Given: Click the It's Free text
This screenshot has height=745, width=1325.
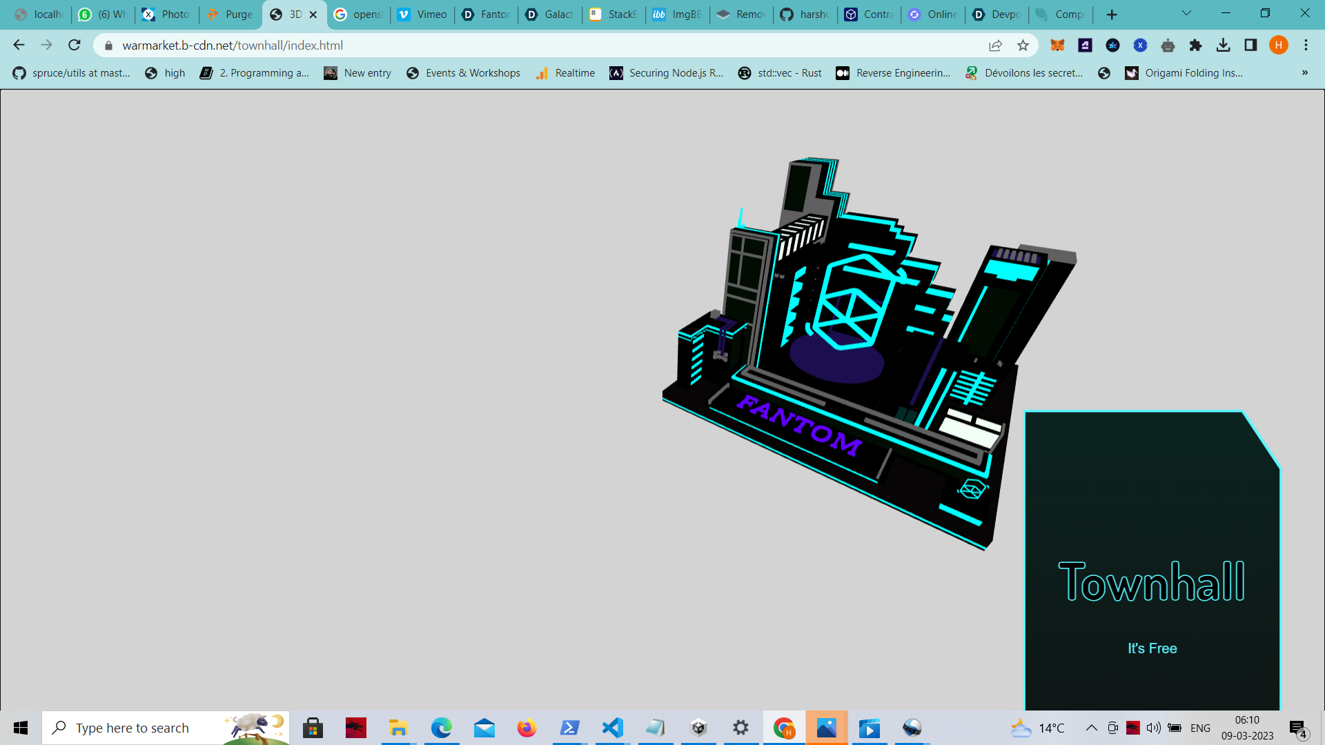Looking at the screenshot, I should point(1152,648).
